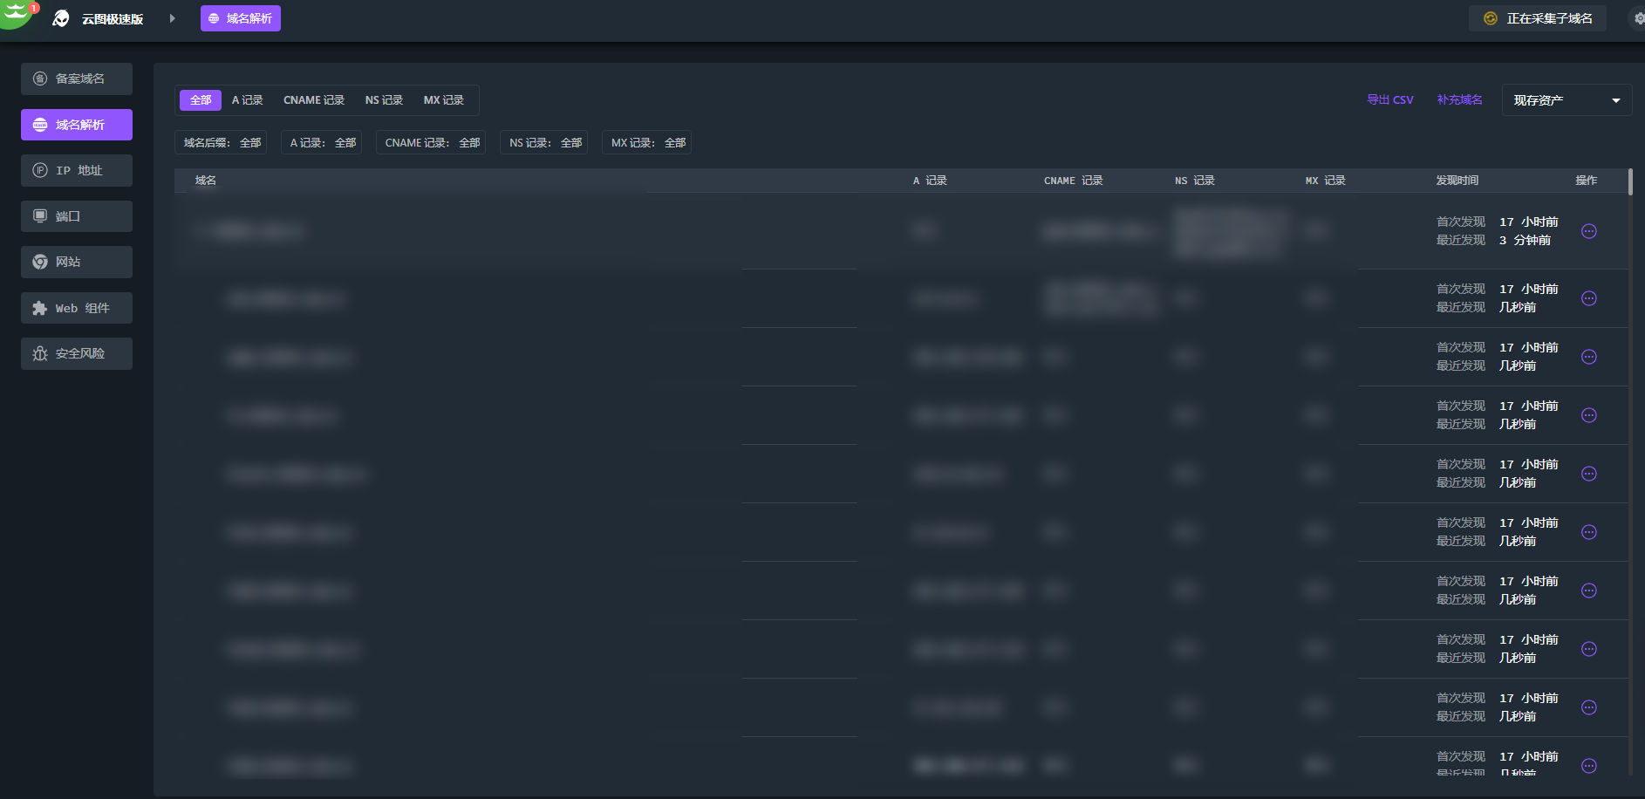Switch to the MX 记录 tab

pyautogui.click(x=443, y=100)
